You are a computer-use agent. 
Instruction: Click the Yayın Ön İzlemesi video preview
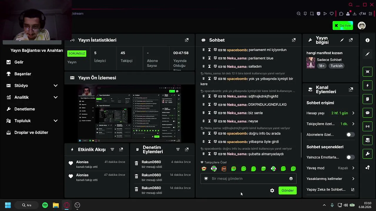click(129, 114)
